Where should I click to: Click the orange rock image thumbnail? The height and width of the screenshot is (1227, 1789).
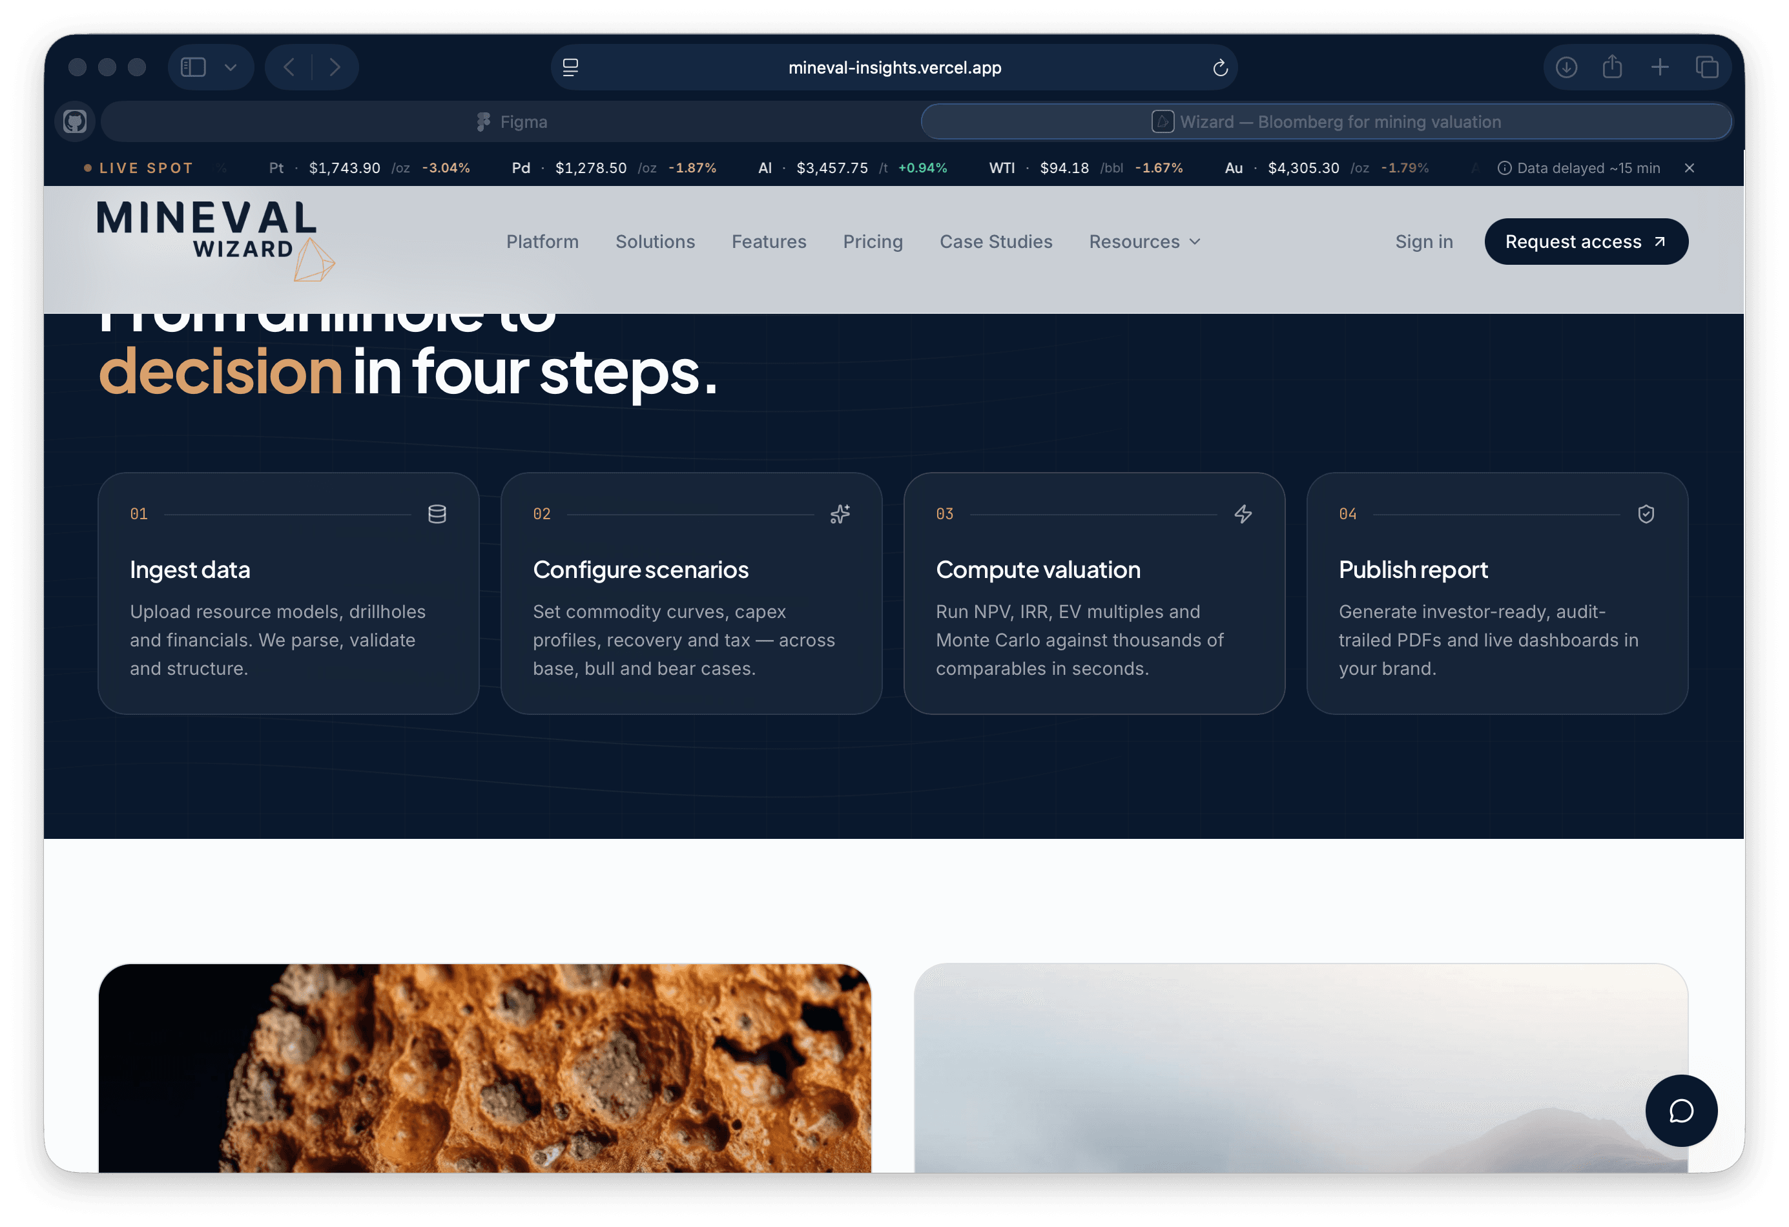[484, 1067]
